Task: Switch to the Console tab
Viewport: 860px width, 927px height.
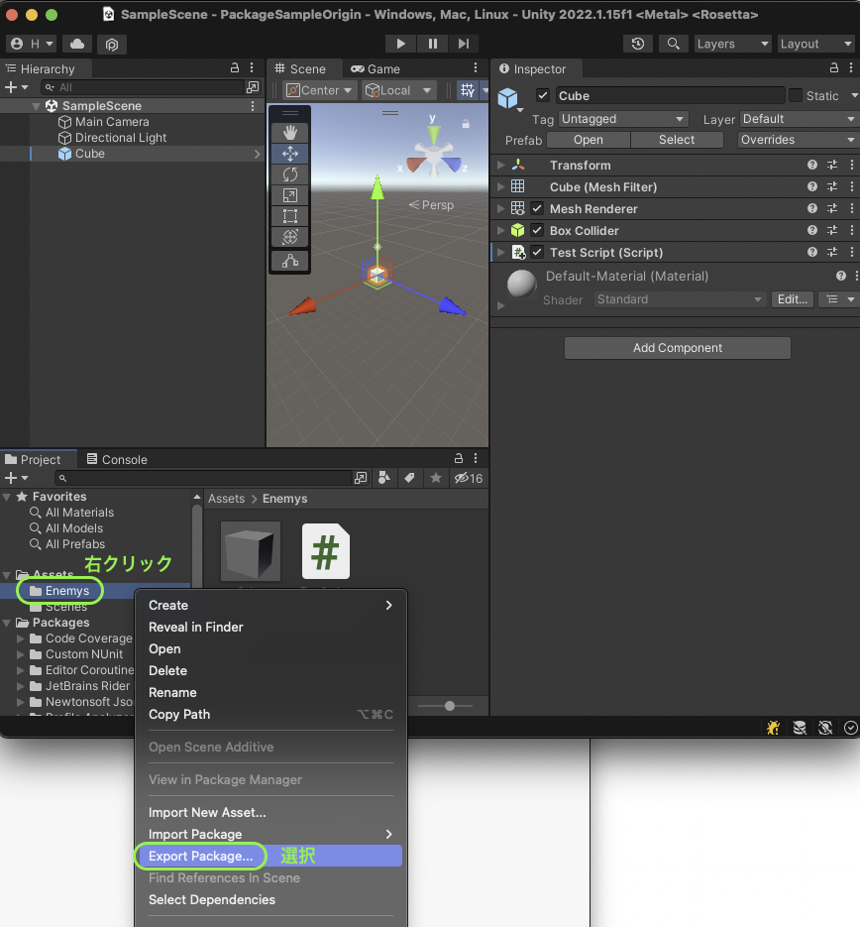Action: 117,459
